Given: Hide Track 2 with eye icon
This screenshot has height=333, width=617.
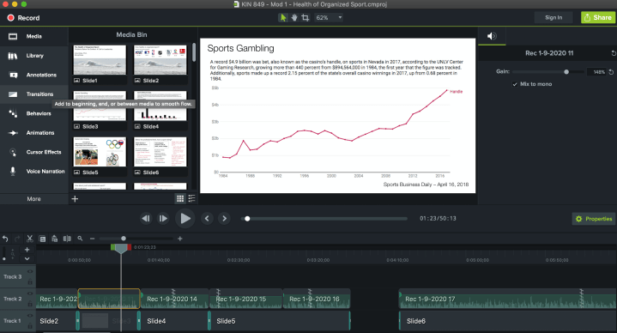Looking at the screenshot, I should 30,294.
